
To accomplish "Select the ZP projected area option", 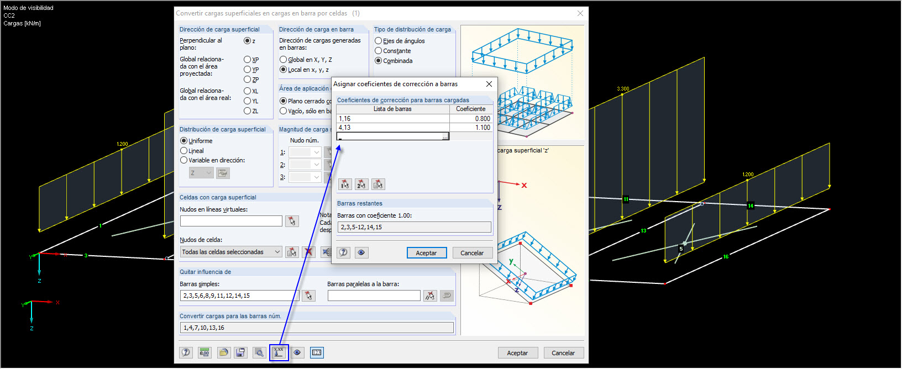I will (x=247, y=80).
